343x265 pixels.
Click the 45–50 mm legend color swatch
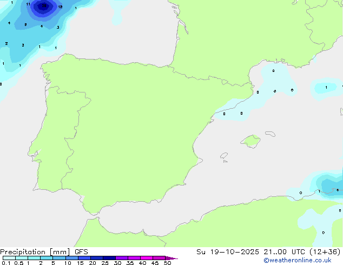[159, 258]
